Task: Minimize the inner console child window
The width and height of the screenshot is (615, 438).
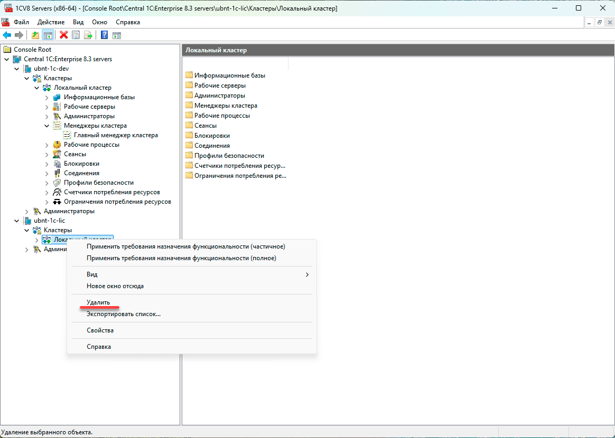Action: coord(590,22)
